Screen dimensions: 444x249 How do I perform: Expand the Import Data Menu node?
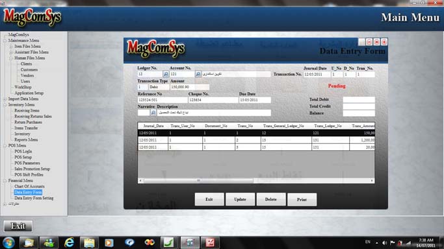[5, 99]
